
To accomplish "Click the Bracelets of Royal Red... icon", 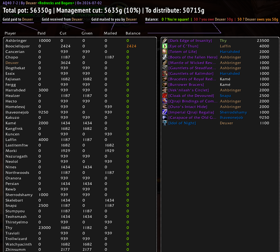I will [x=165, y=79].
